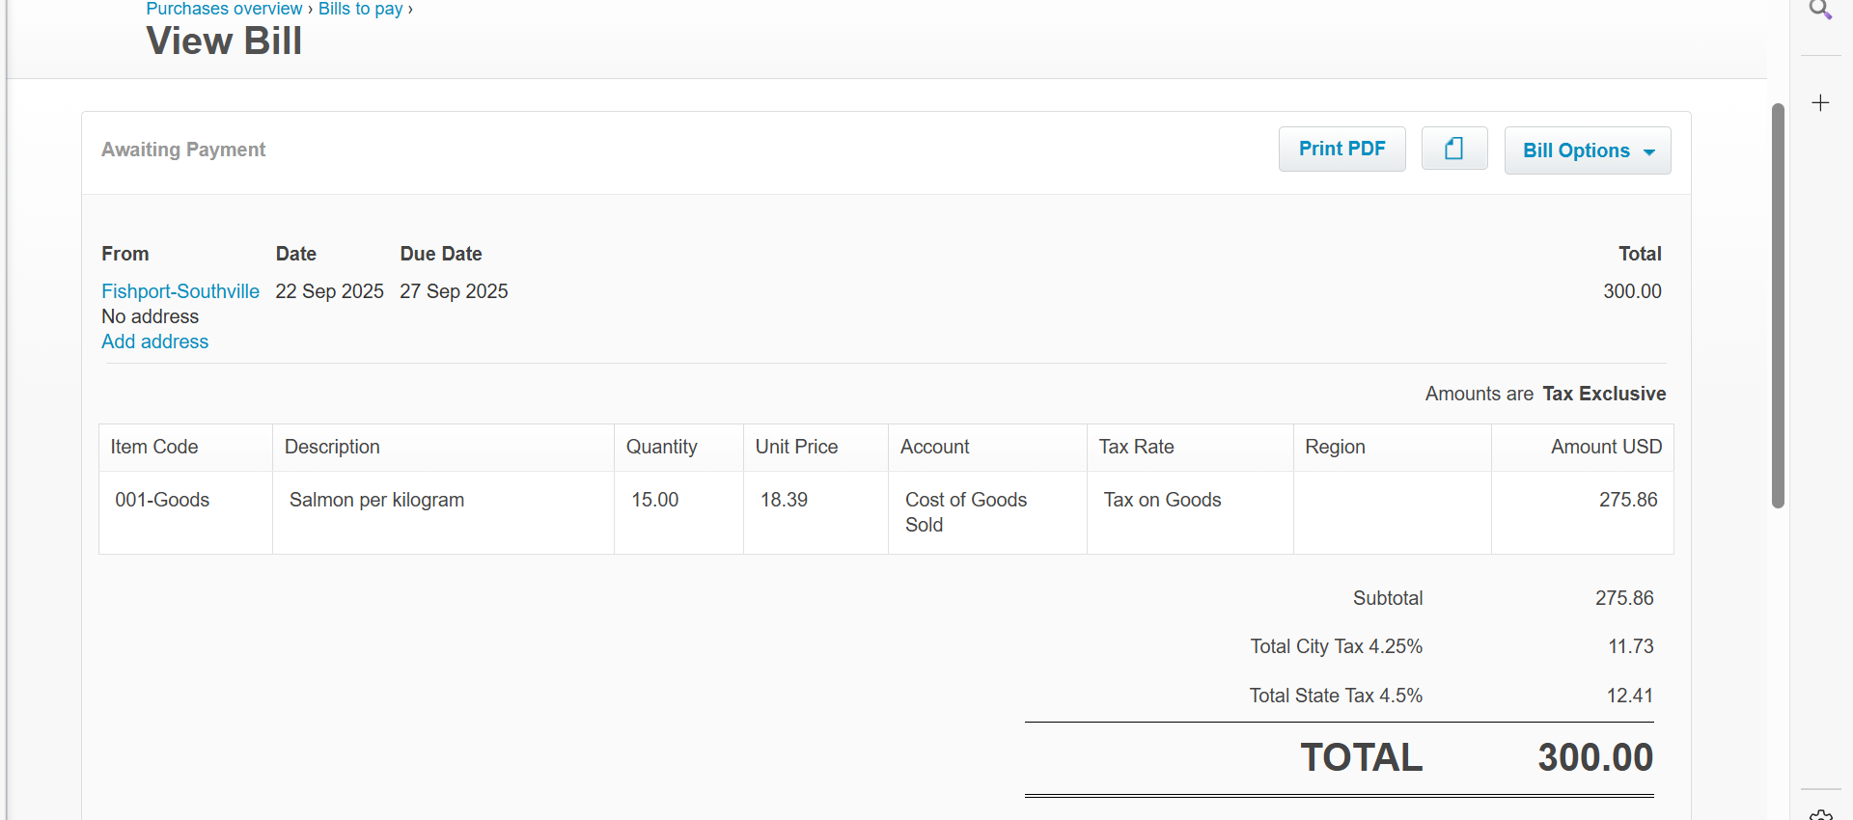Screen dimensions: 1853x820
Task: Click the Tax on Goods rate cell
Action: click(x=1162, y=500)
